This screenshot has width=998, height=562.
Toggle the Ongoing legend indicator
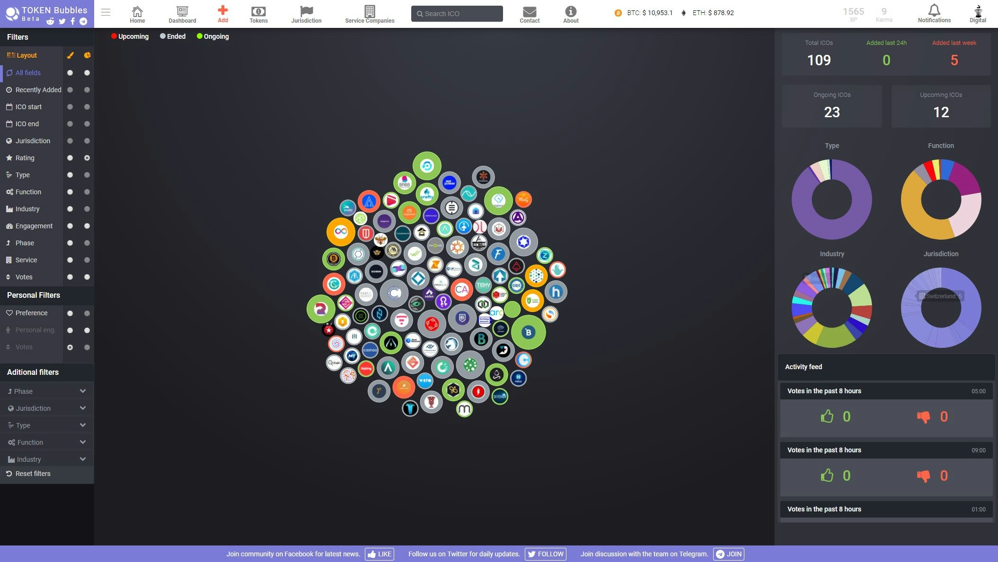[200, 36]
